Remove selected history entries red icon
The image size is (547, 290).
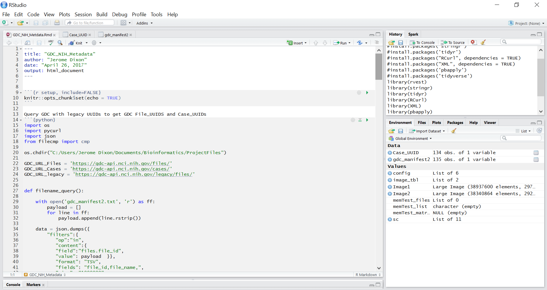point(473,42)
